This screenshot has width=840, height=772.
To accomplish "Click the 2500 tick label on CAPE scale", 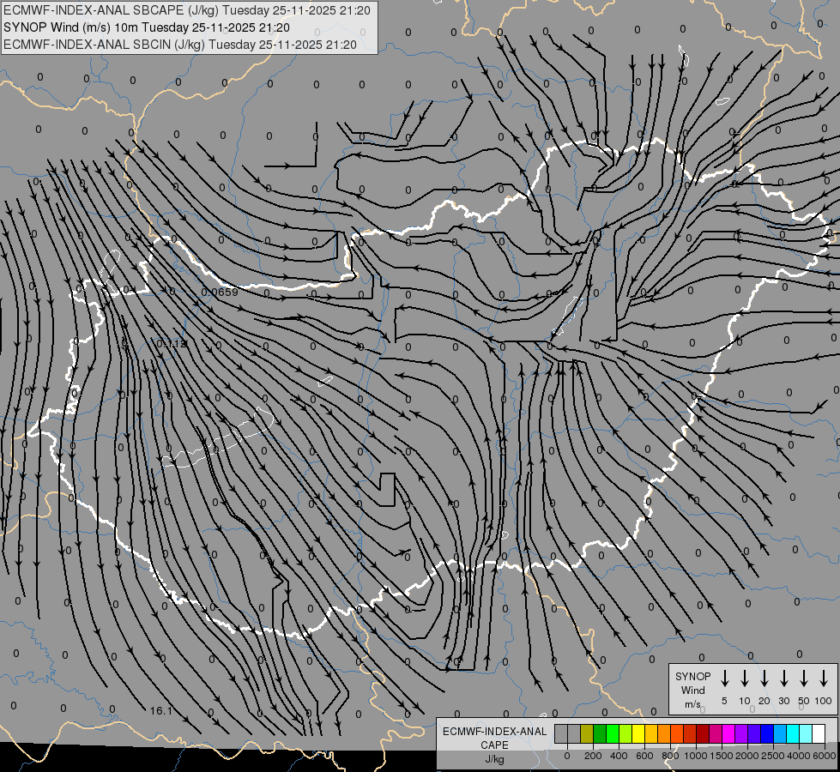I will 773,756.
